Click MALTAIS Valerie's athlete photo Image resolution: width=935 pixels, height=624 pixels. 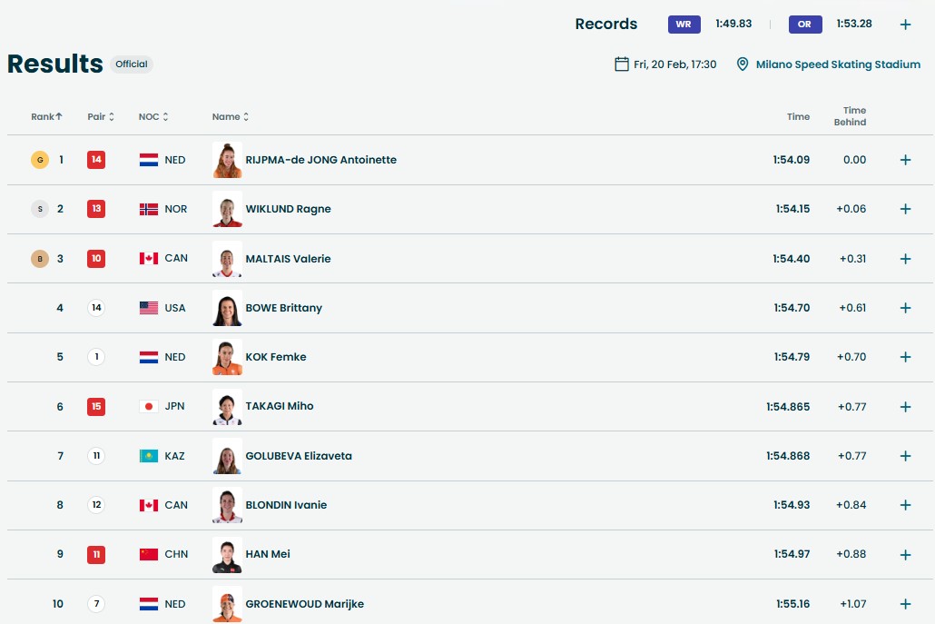tap(227, 259)
